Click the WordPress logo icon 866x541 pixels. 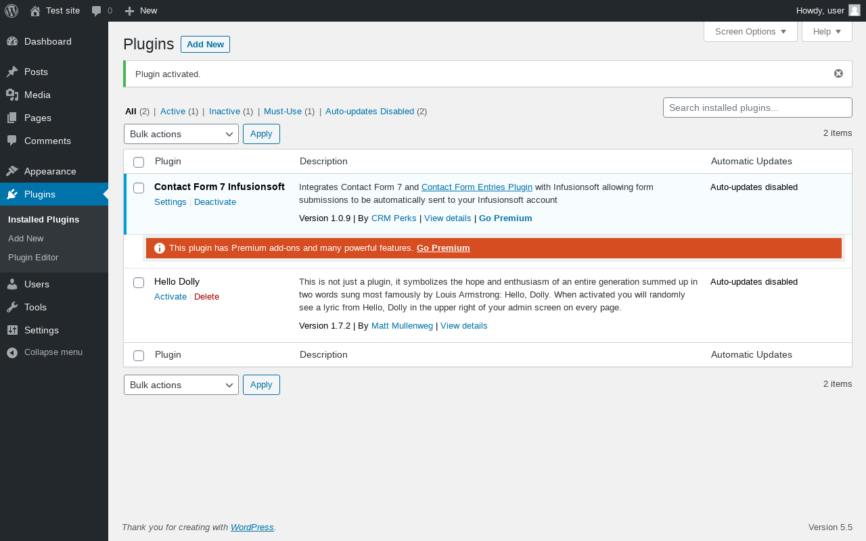coord(12,11)
